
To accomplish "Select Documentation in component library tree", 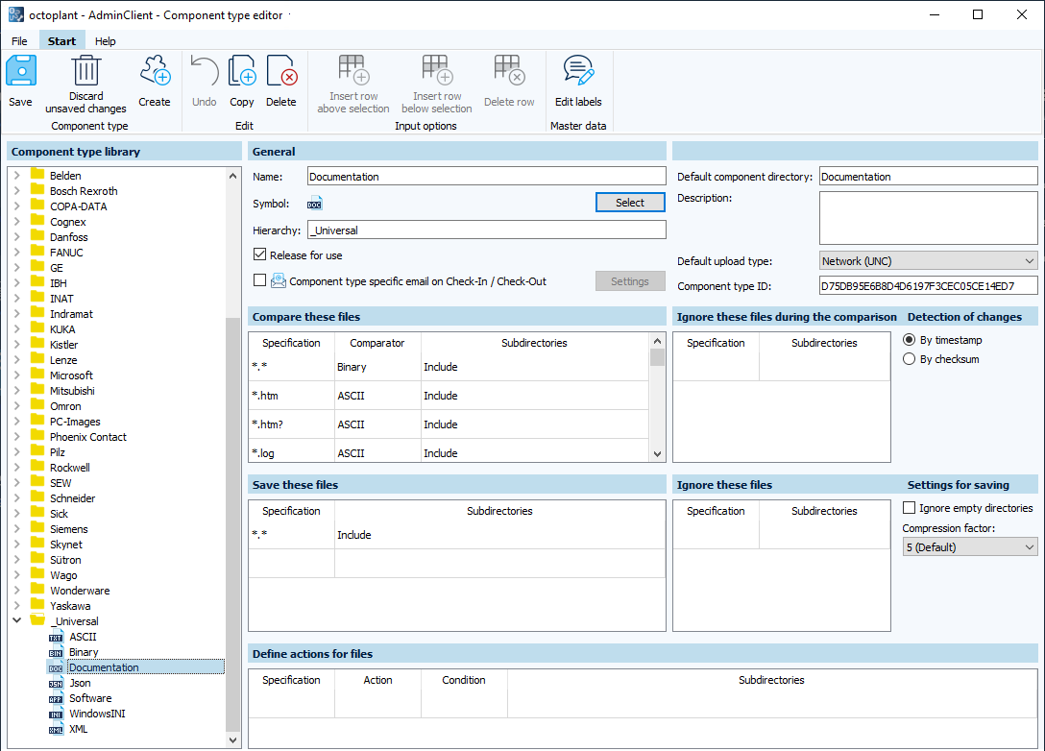I will point(104,667).
